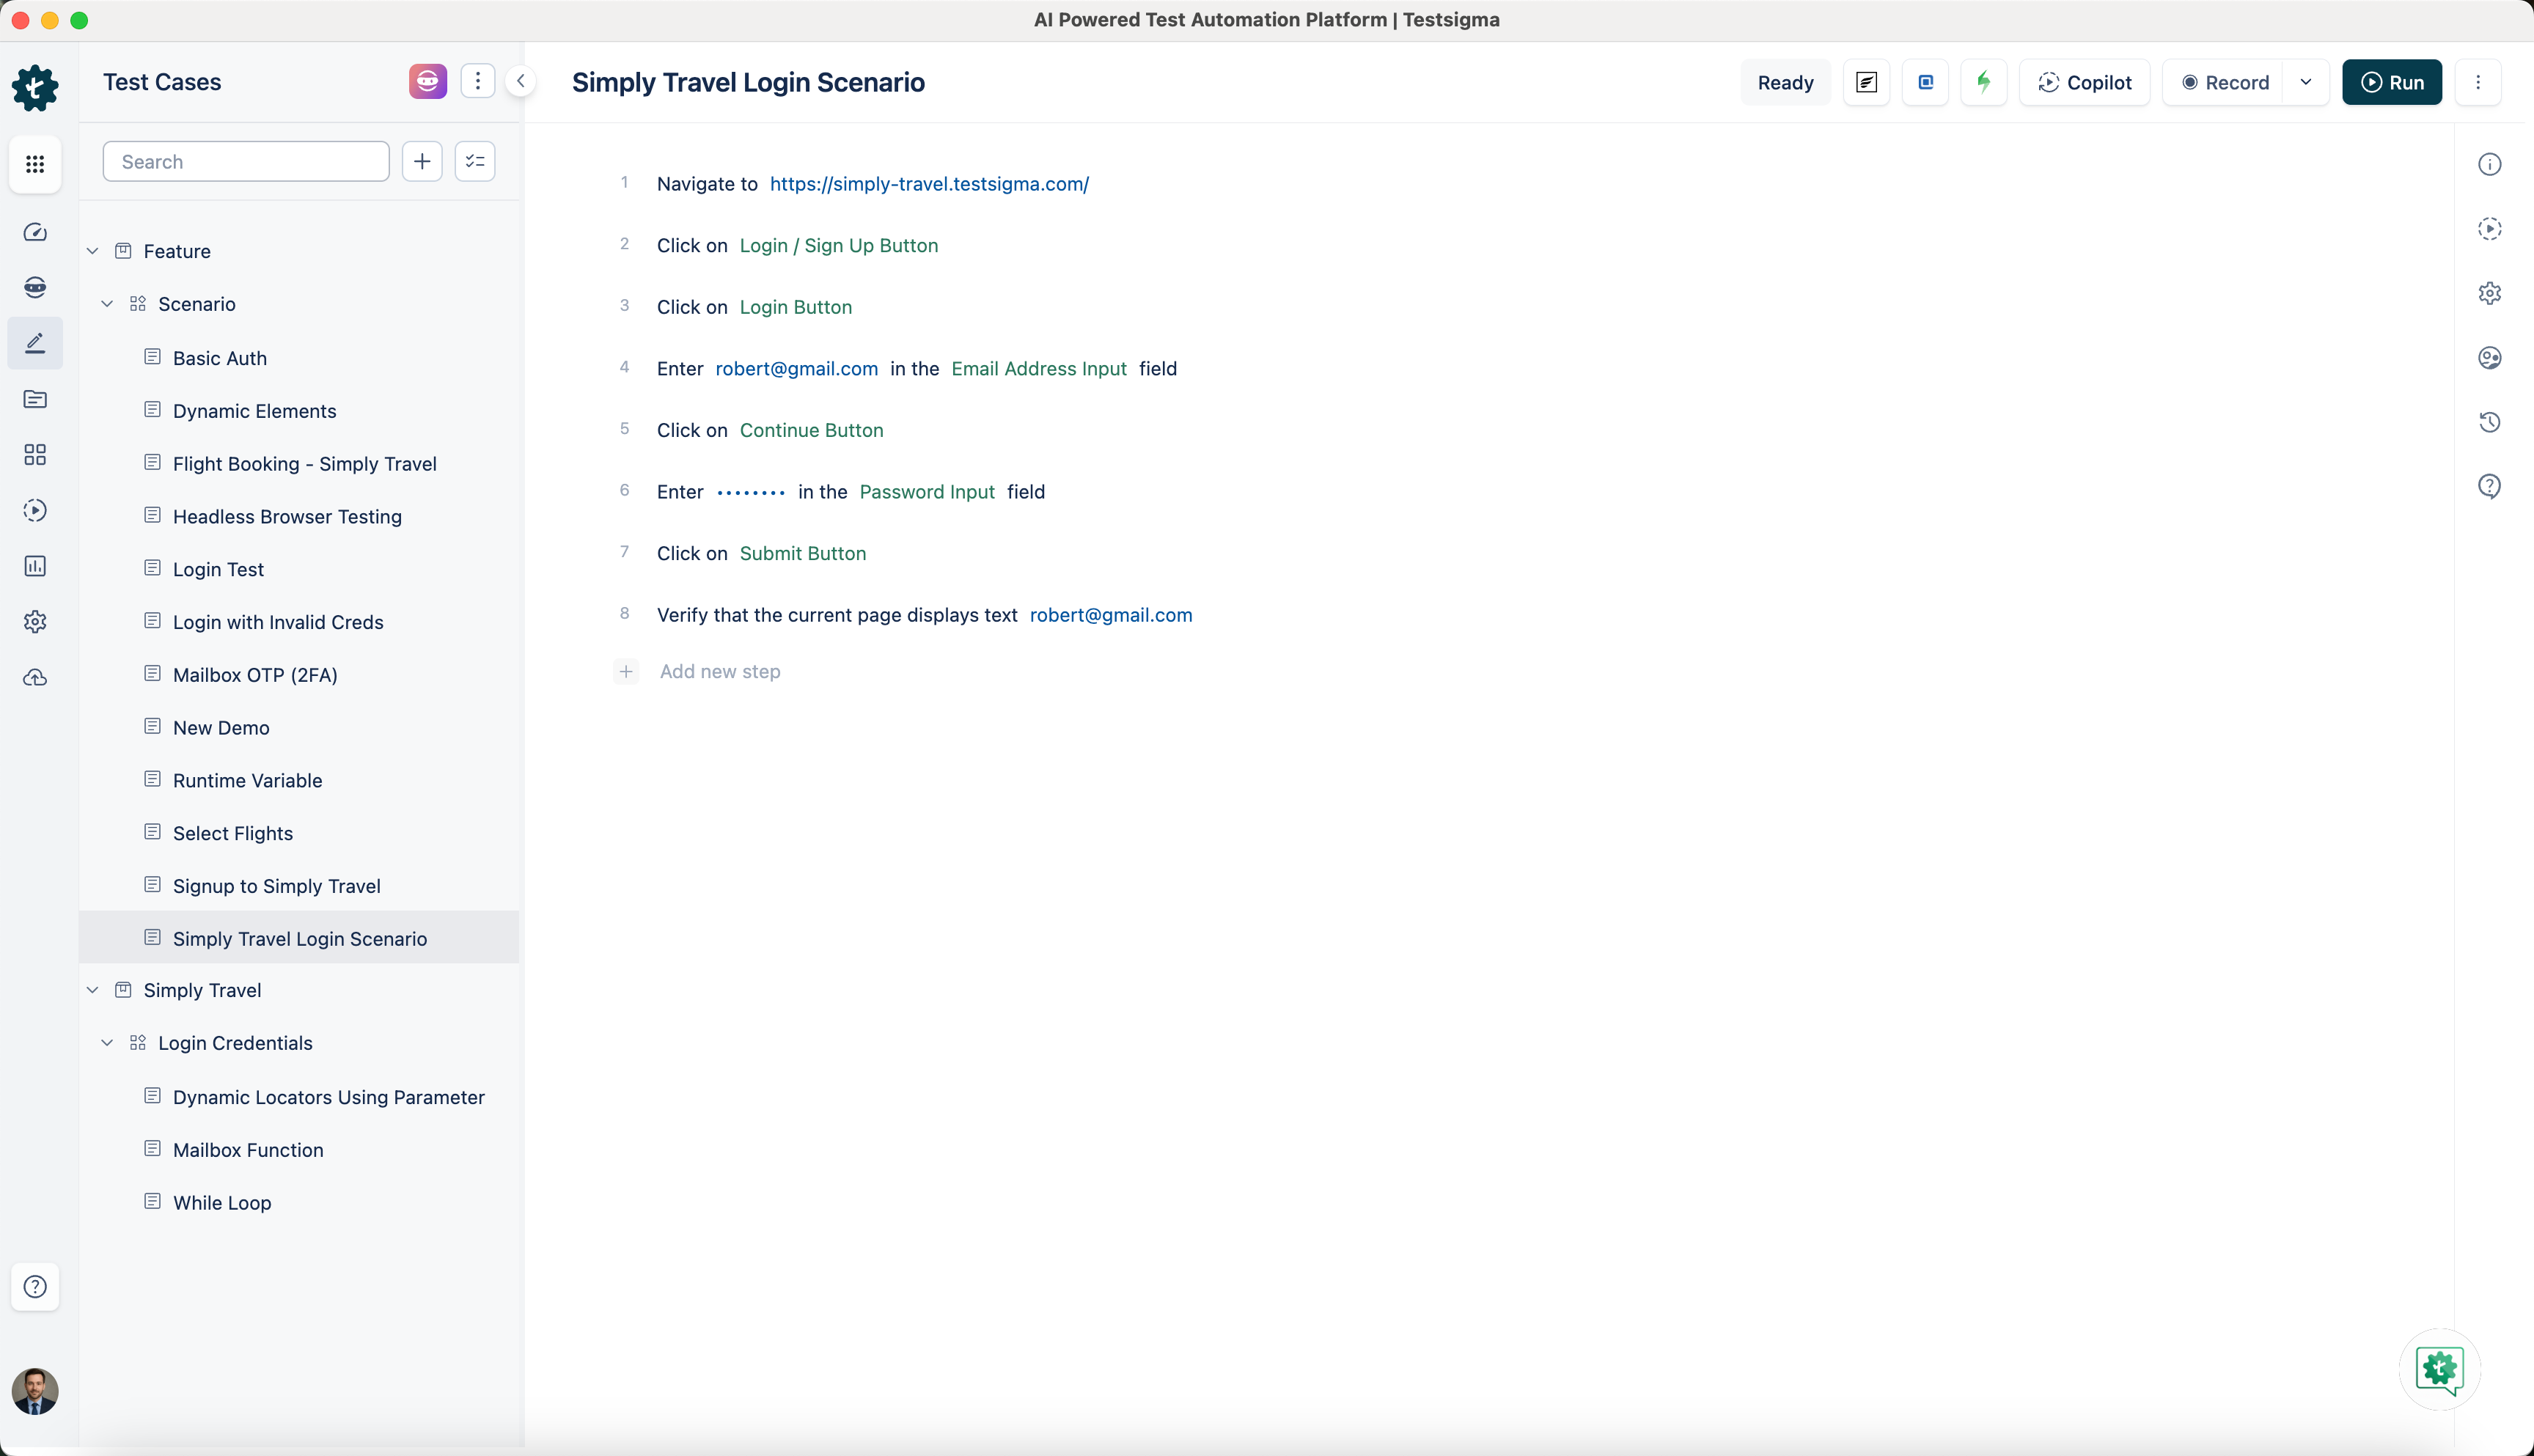The width and height of the screenshot is (2534, 1456).
Task: Collapse the Scenario test group
Action: click(x=108, y=304)
